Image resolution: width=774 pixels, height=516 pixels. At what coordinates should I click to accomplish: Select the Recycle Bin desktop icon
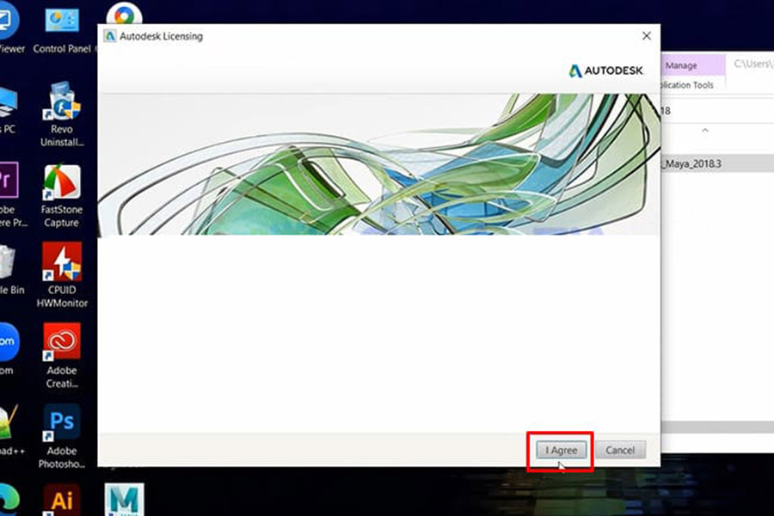(9, 270)
